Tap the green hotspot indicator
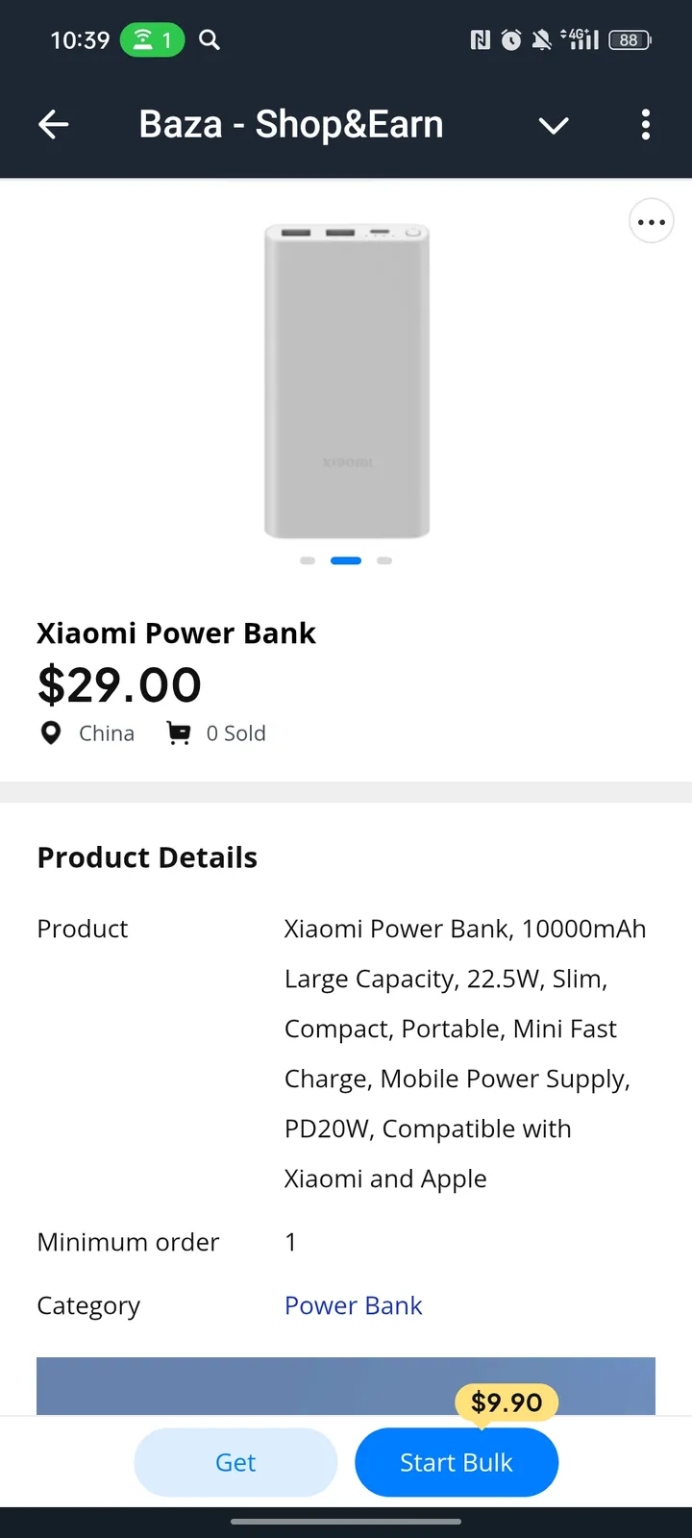 pyautogui.click(x=152, y=40)
